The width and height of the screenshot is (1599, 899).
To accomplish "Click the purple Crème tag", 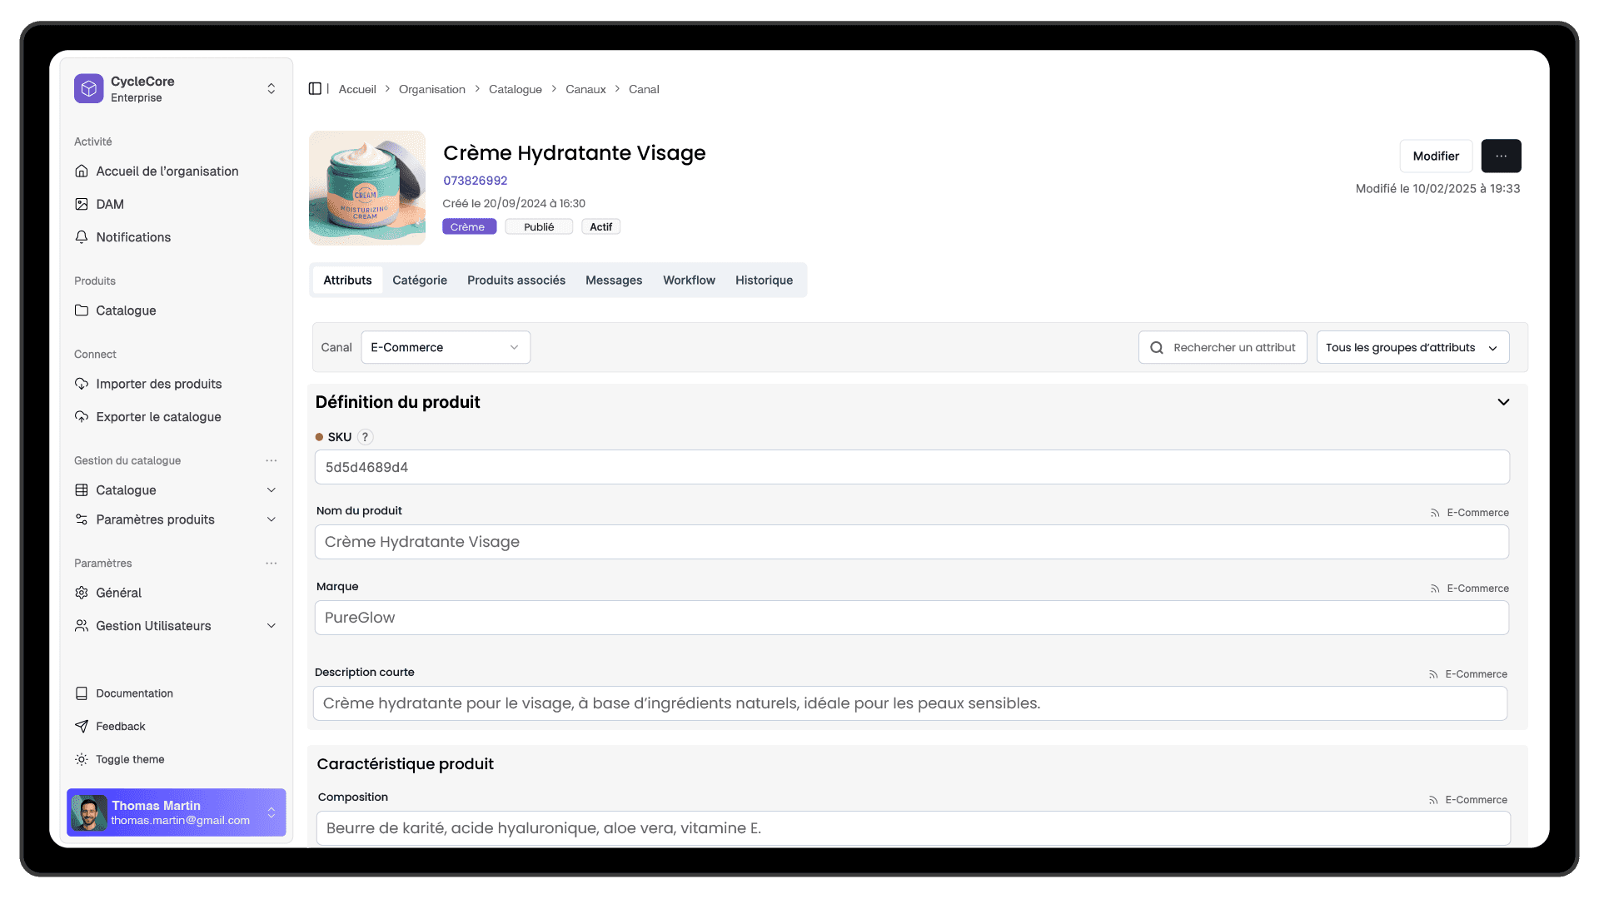I will (468, 227).
